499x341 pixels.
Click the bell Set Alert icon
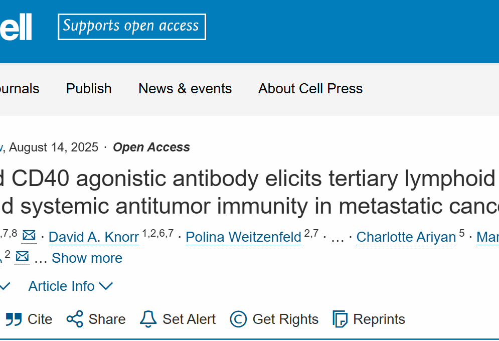pyautogui.click(x=148, y=319)
